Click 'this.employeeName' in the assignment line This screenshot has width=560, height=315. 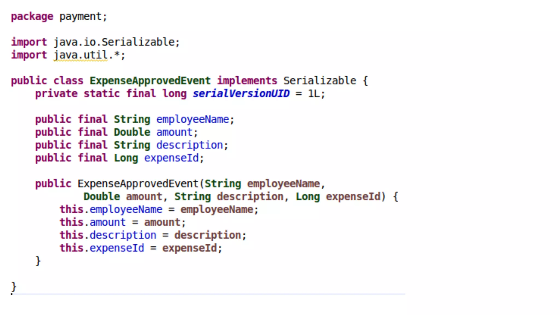point(111,209)
